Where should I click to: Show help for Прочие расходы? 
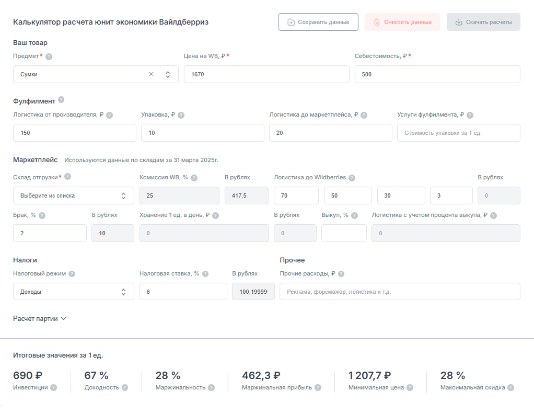(341, 274)
